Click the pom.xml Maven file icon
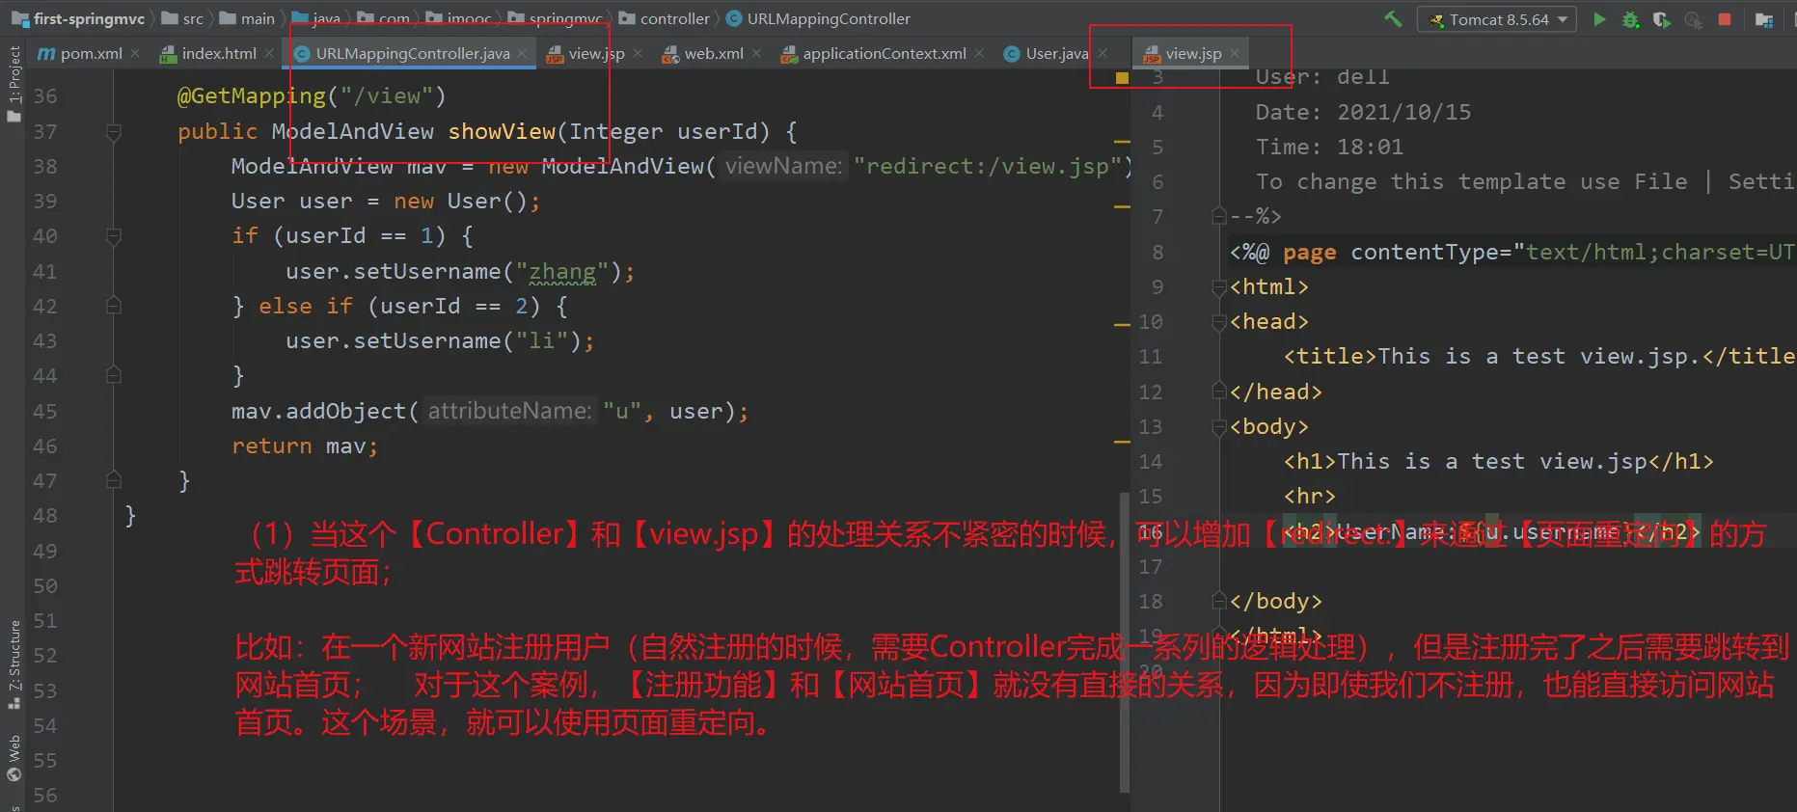This screenshot has height=812, width=1797. (46, 54)
